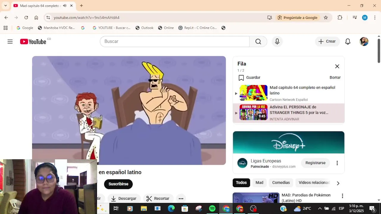
Task: Click the page vertical scrollbar
Action: click(379, 51)
